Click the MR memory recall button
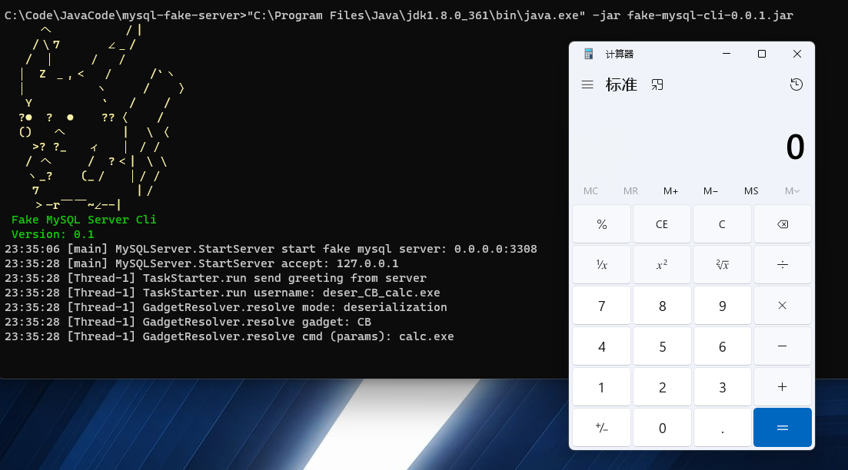This screenshot has width=848, height=470. pos(630,190)
